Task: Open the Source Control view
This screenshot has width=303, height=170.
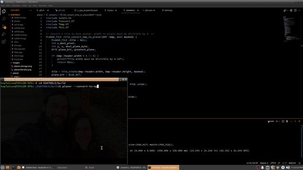Action: coord(4,26)
